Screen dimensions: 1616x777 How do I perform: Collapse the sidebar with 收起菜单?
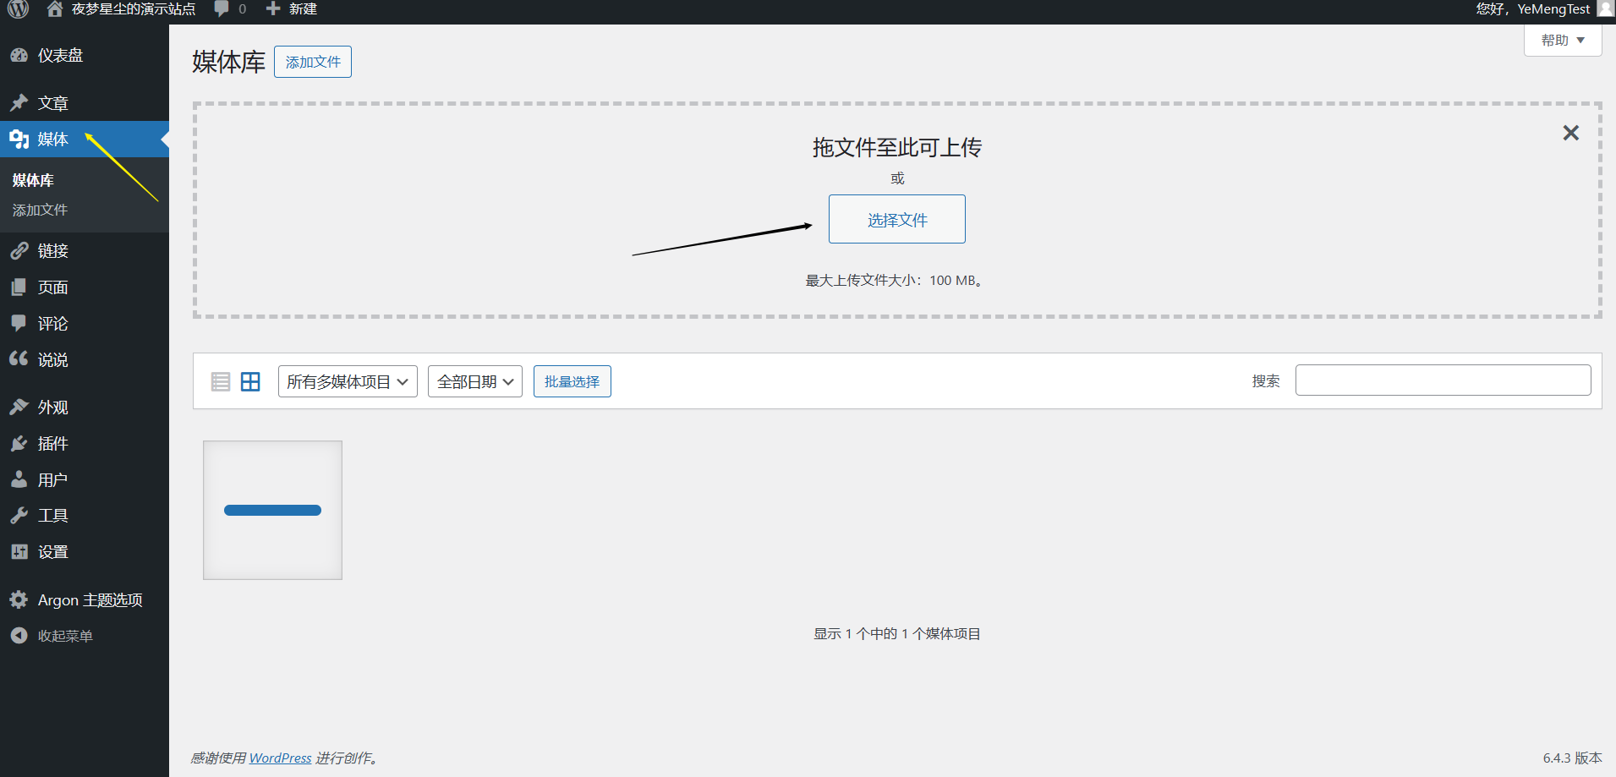coord(64,636)
